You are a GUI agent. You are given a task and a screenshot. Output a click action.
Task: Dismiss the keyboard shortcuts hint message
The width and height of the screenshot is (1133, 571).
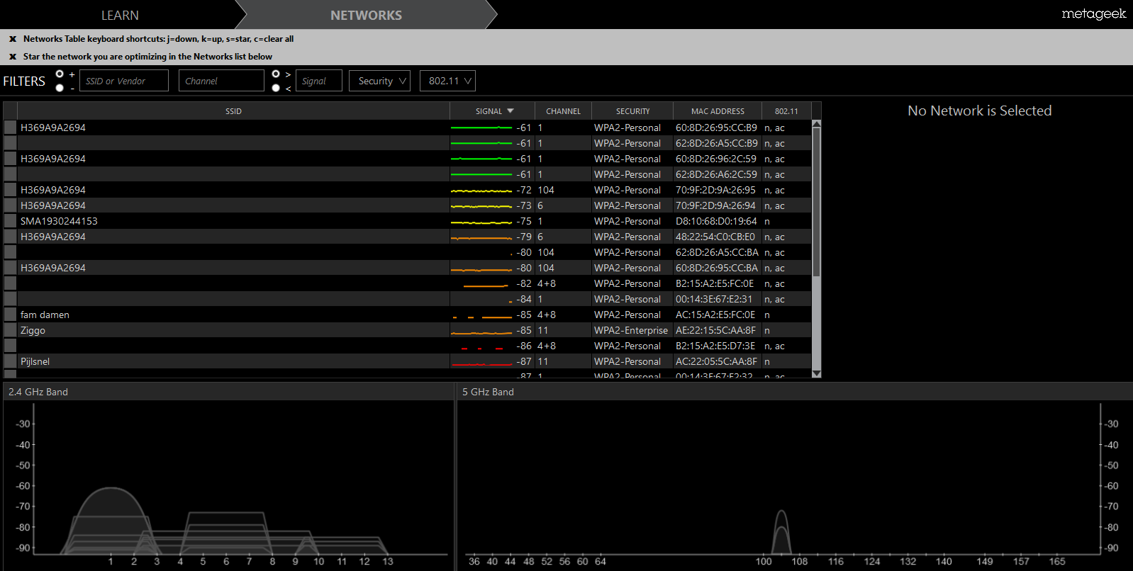click(13, 39)
